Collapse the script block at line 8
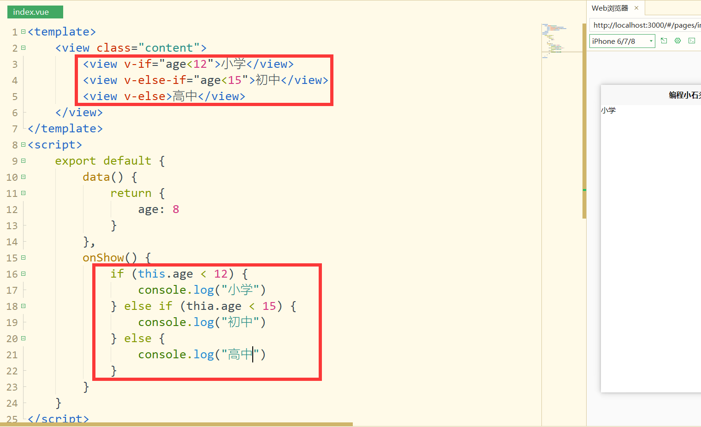Viewport: 701px width, 427px height. [x=23, y=145]
